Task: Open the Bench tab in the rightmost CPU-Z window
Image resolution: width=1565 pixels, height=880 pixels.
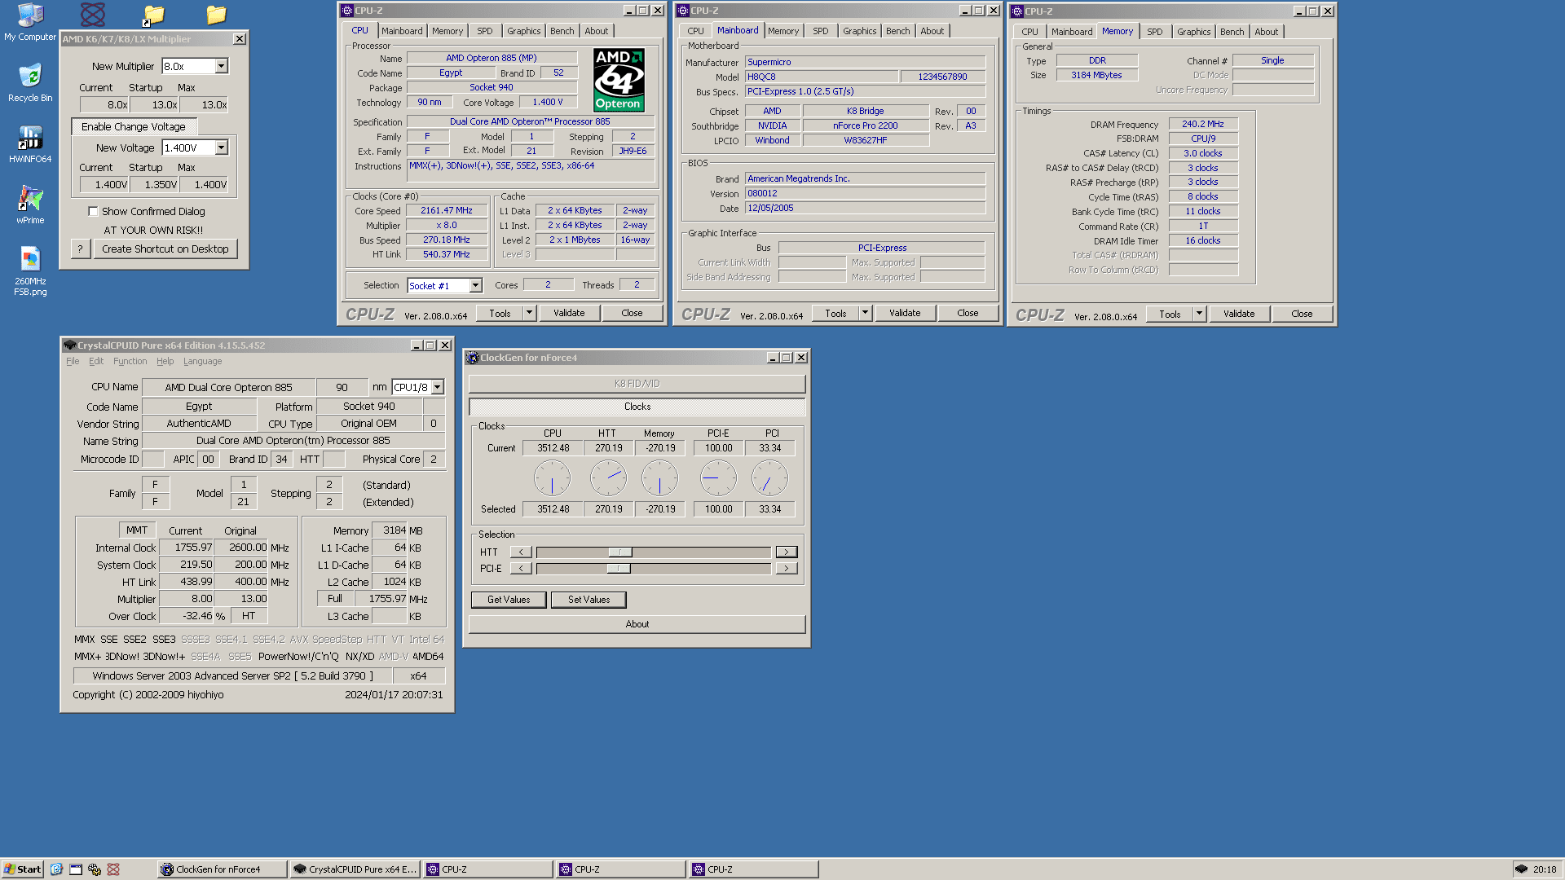Action: (1232, 32)
